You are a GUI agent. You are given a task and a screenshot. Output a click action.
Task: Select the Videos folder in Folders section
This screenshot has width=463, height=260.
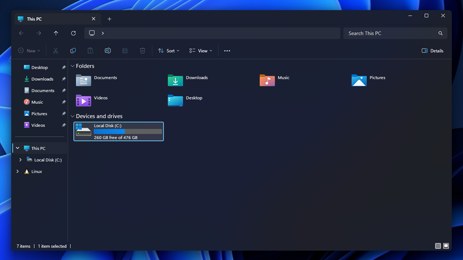pos(84,100)
